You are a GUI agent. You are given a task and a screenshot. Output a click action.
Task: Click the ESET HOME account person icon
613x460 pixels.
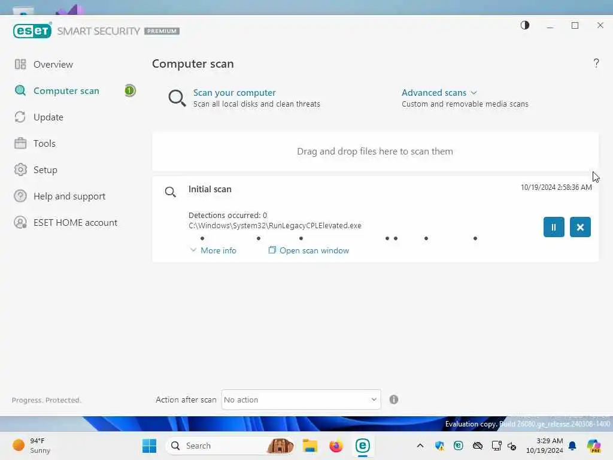(20, 223)
